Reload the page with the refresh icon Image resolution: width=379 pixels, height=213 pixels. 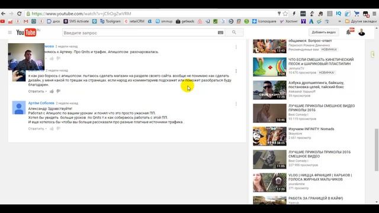pos(20,14)
